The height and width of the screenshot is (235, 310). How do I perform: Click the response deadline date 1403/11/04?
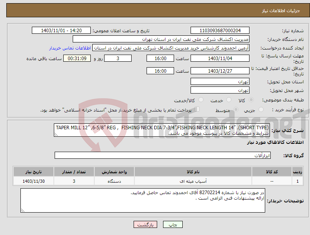220,58
